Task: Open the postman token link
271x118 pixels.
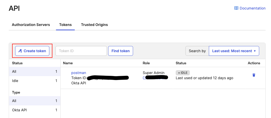Action: tap(79, 73)
